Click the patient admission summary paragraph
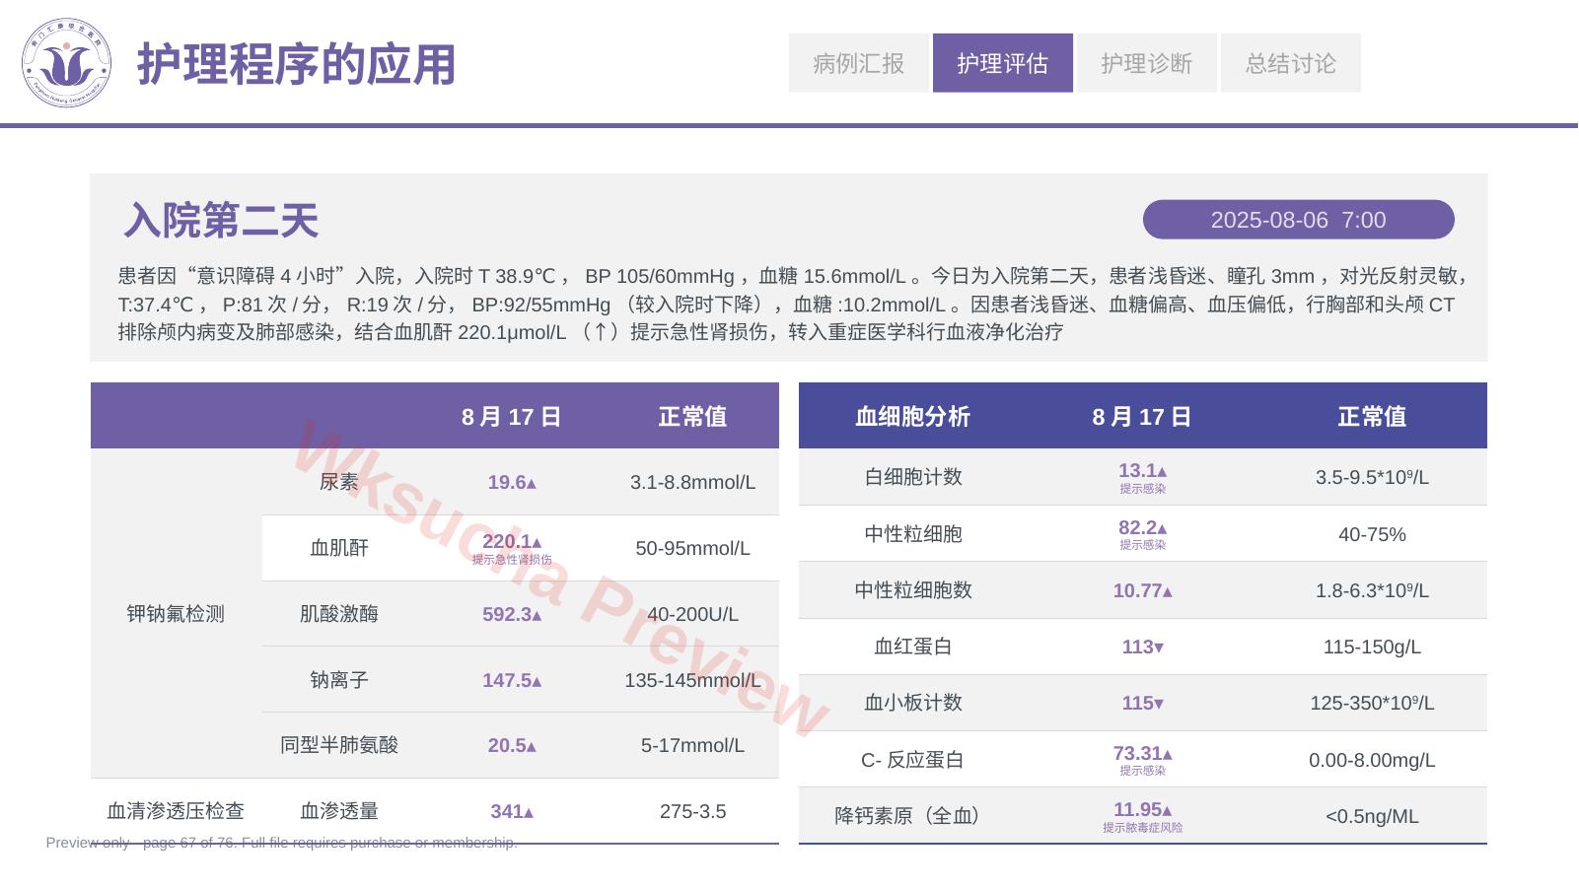 [x=795, y=304]
